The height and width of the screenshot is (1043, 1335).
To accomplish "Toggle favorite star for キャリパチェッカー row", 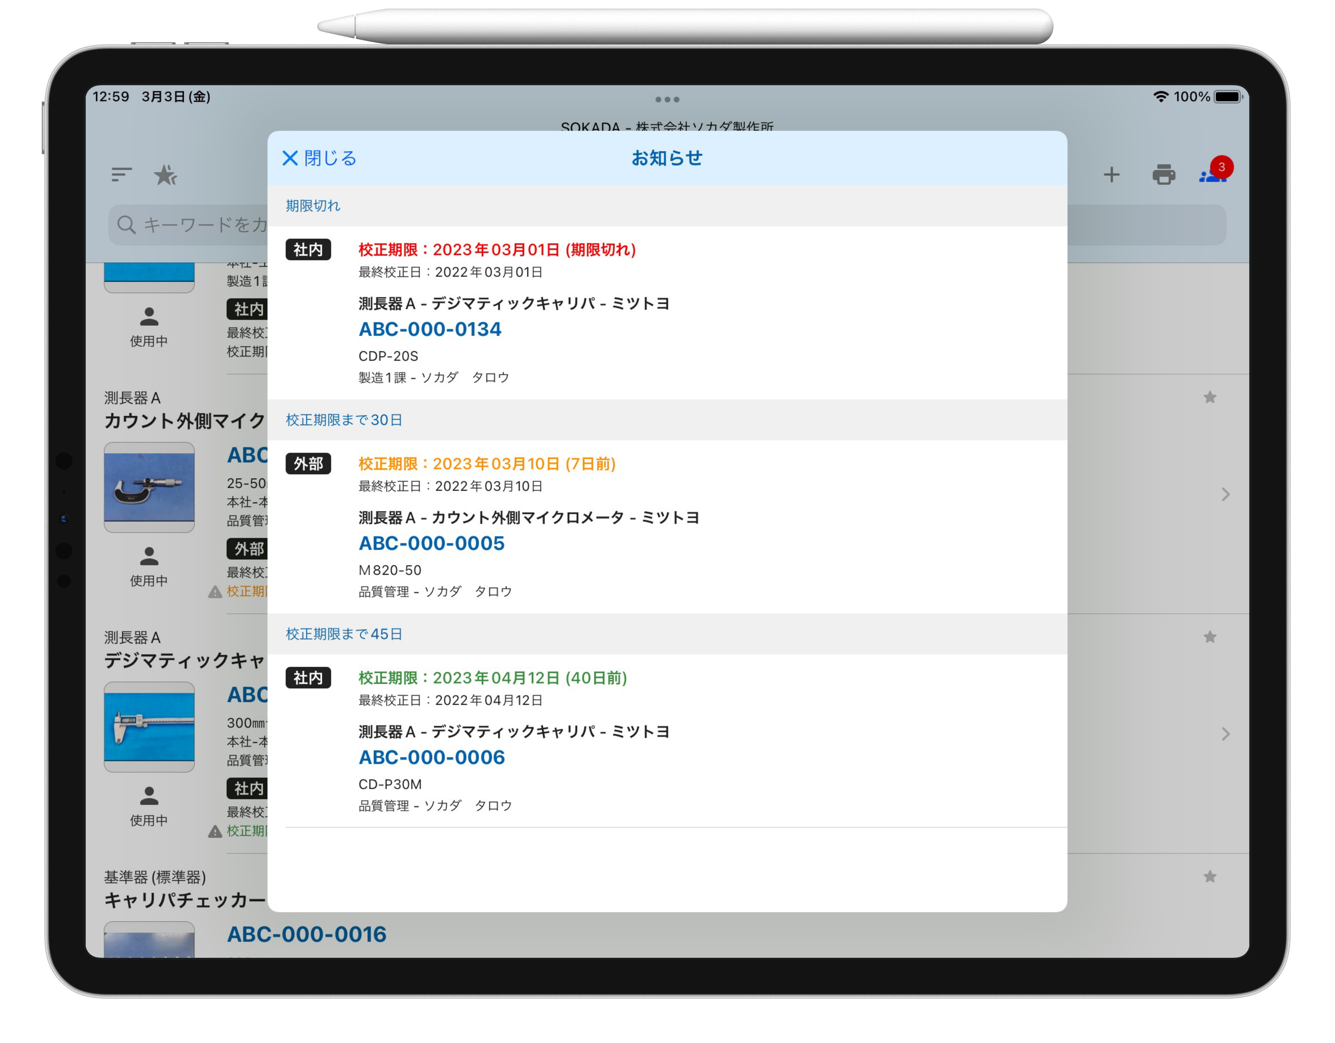I will 1210,877.
